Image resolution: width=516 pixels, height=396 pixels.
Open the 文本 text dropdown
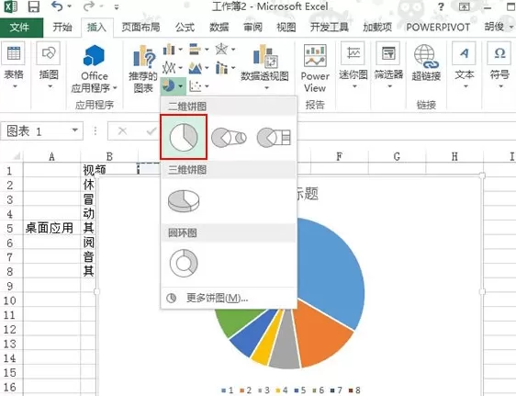tap(465, 66)
